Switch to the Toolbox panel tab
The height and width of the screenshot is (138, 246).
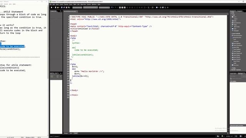[232, 11]
